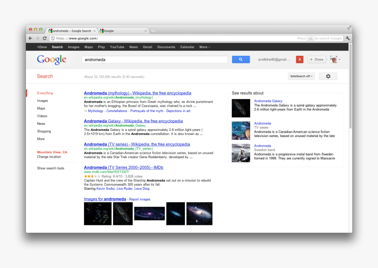378x268 pixels.
Task: Open the last andromeda galaxy image thumbnail
Action: (x=200, y=214)
